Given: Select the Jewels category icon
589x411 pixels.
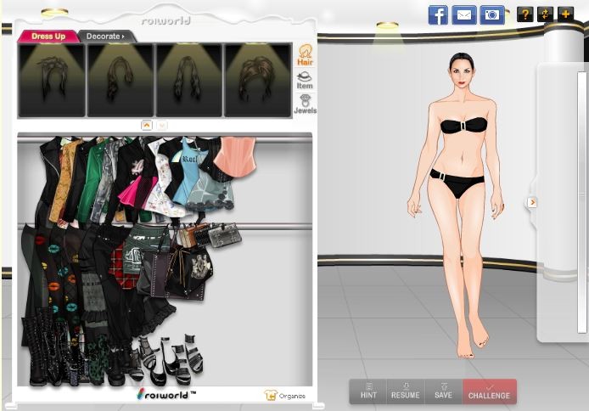Looking at the screenshot, I should tap(305, 104).
